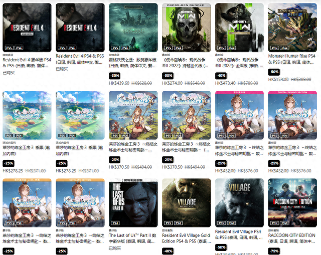Click the -30% discount badge under Hogwarts Legacy
Screen dimensions: 321x255
tap(115, 76)
